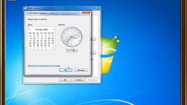
Task: Select October 15 in calendar
Action: point(41,41)
